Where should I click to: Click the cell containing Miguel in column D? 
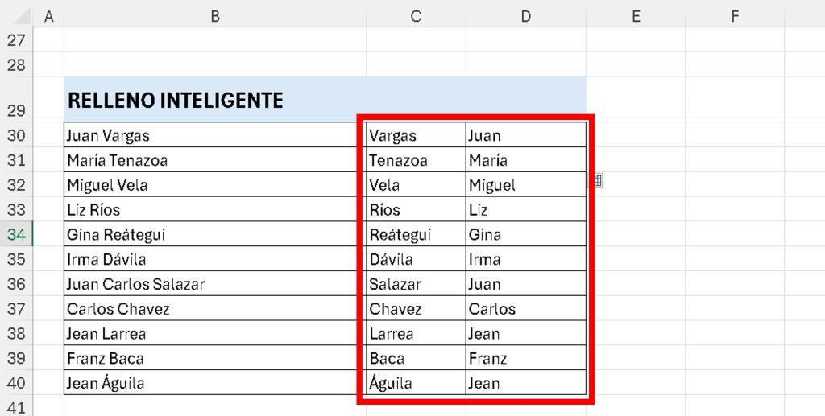pos(525,184)
